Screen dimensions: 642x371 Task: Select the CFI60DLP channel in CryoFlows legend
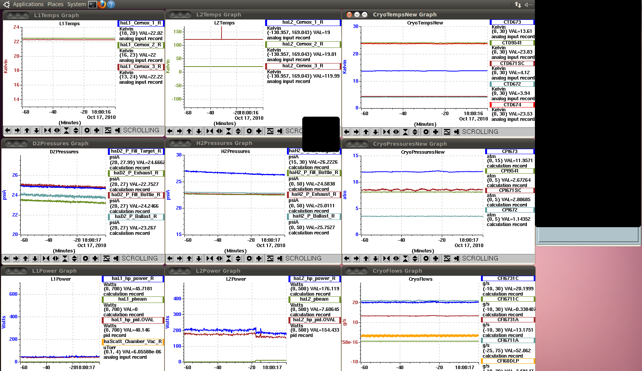tap(508, 361)
